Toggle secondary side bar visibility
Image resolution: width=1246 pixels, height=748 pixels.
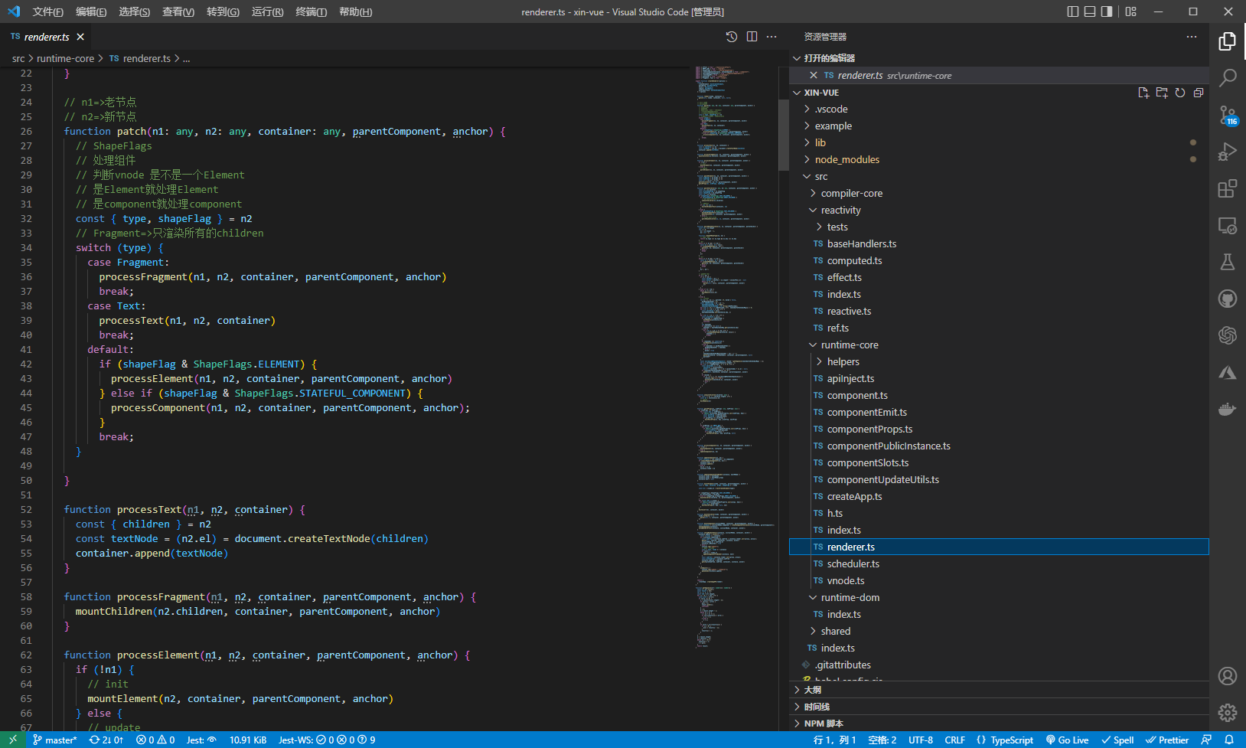1107,11
